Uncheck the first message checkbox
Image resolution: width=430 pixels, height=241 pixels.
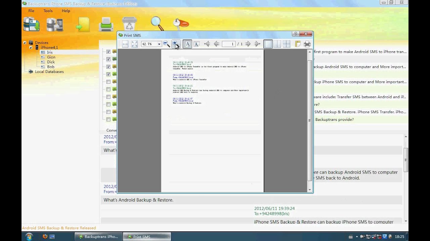109,52
